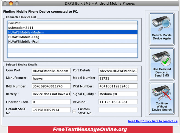Viewport: 180px width, 133px height.
Task: Click the Use Selected Device to Send SMS icon
Action: (x=162, y=58)
